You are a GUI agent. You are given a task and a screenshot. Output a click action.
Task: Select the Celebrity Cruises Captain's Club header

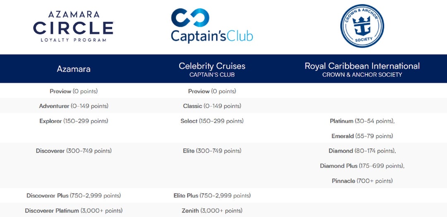coord(212,69)
